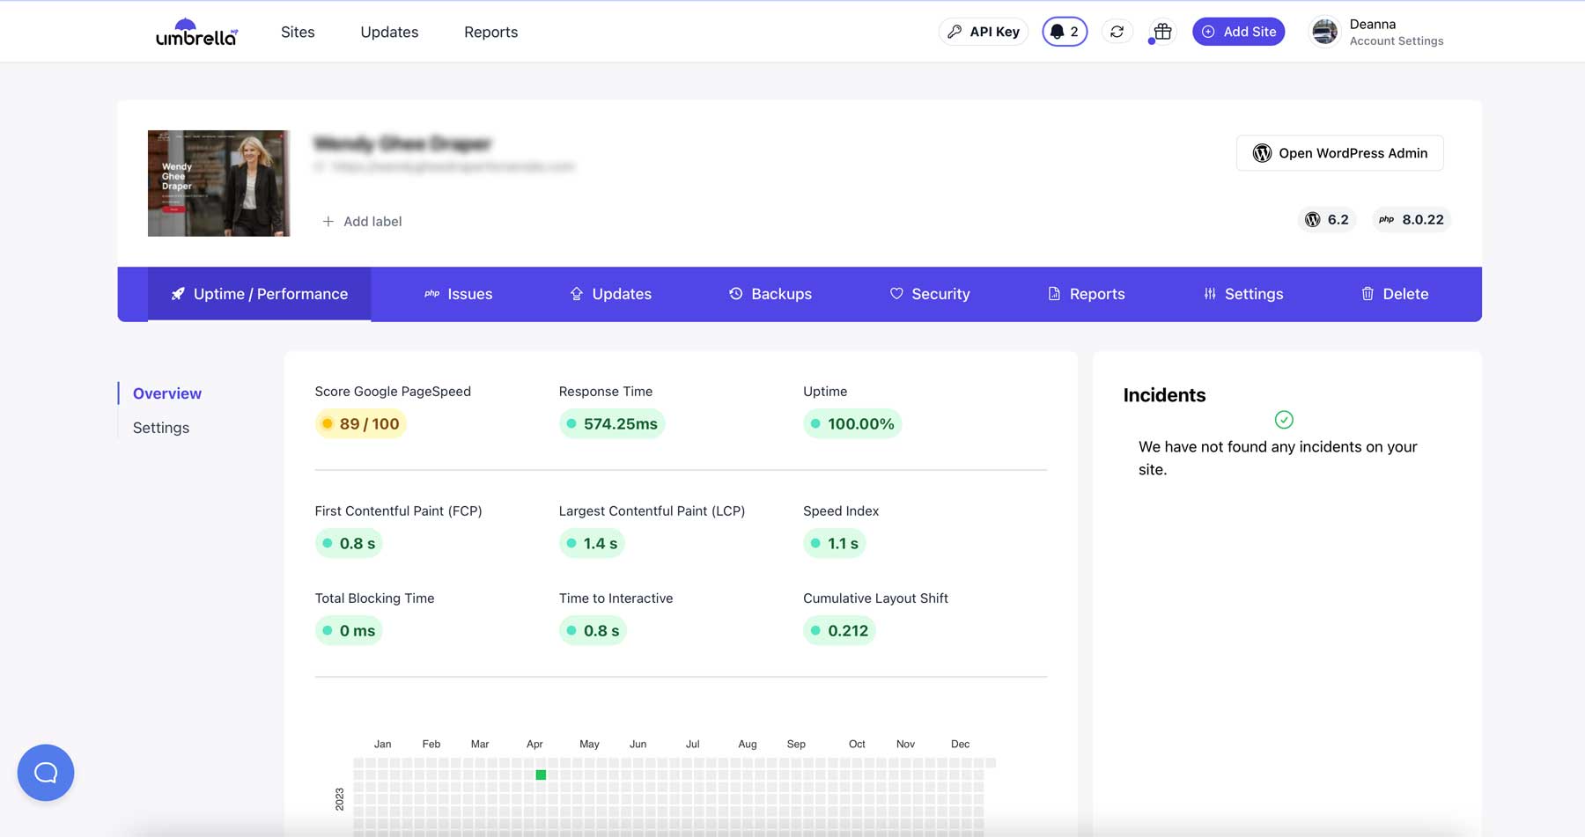Click the Add label link

(361, 221)
